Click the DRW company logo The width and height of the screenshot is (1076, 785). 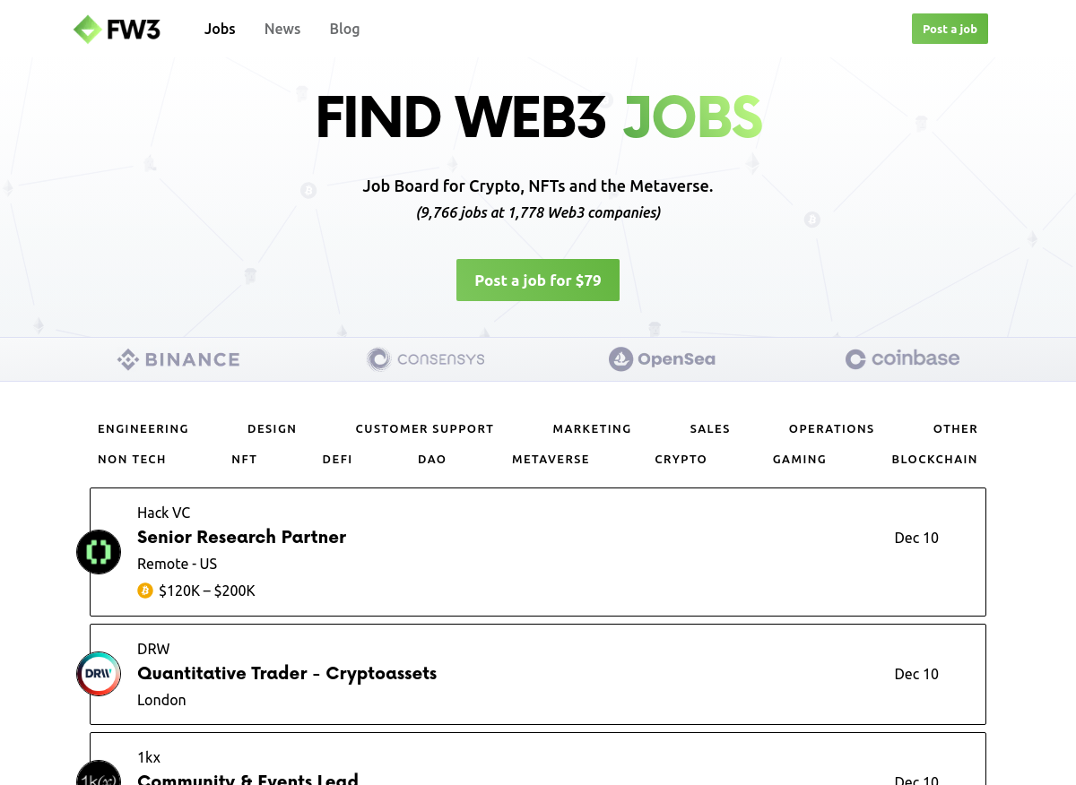click(x=99, y=674)
